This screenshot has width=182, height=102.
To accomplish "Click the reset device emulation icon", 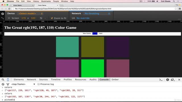I will pyautogui.click(x=3, y=14).
